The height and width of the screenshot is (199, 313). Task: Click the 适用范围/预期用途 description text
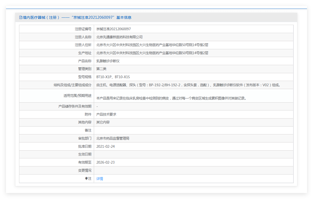172,98
